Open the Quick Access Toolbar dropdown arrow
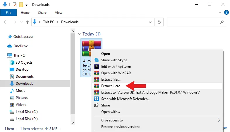Image resolution: width=230 pixels, height=132 pixels. tap(26, 5)
